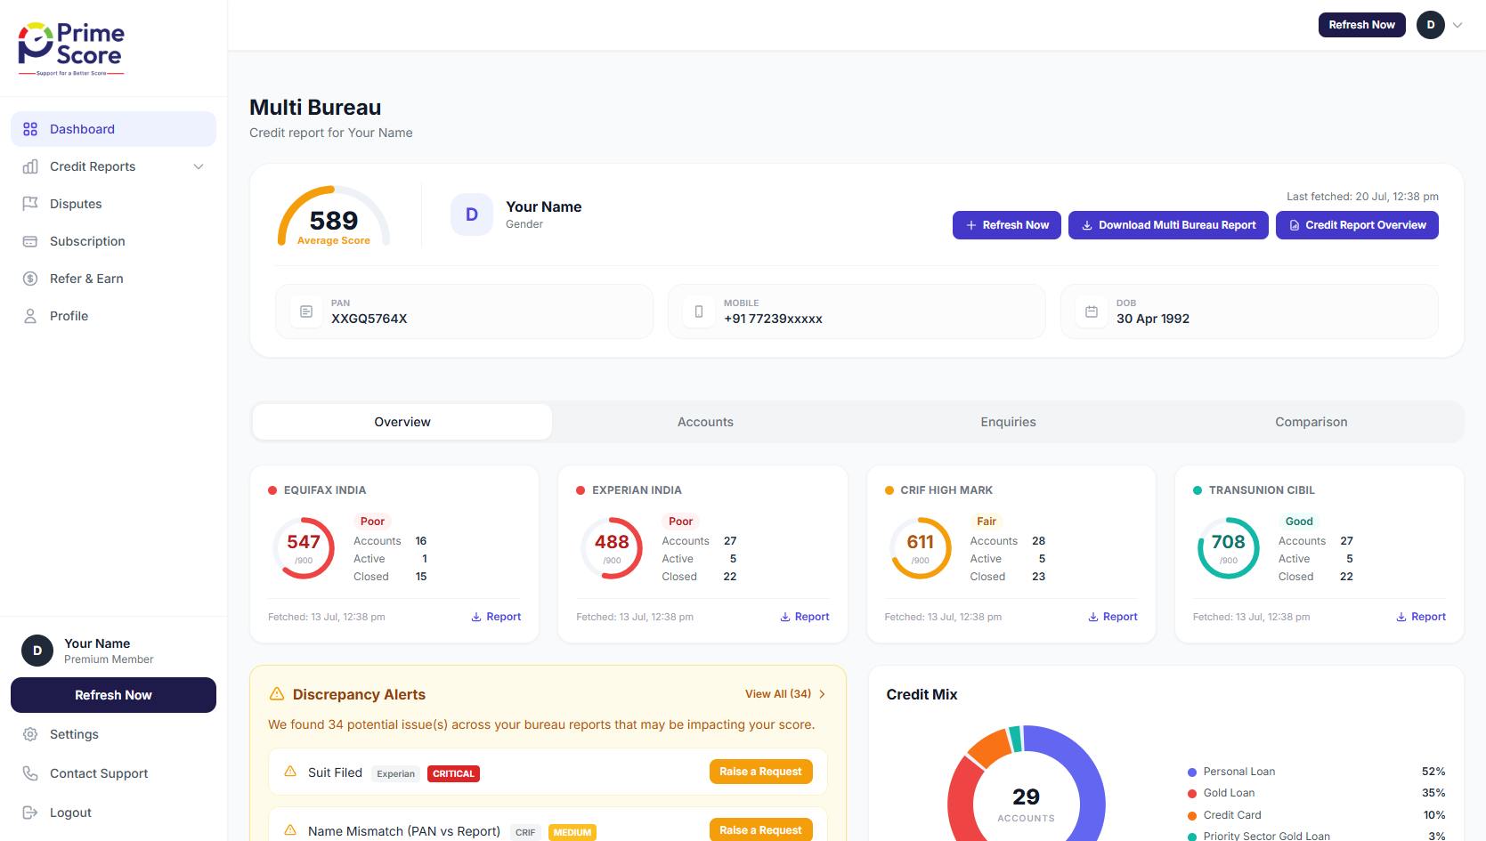Image resolution: width=1486 pixels, height=841 pixels.
Task: Click the PAN document icon
Action: click(x=306, y=311)
